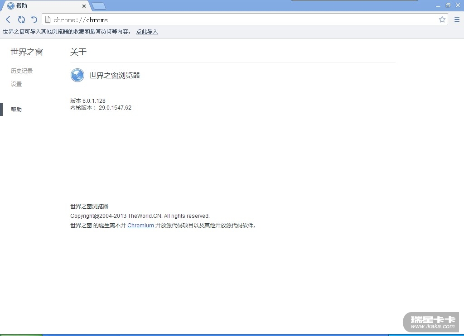Image resolution: width=464 pixels, height=336 pixels.
Task: Click the Copyright@2004-2013 TheWorld.CN line
Action: pos(140,216)
